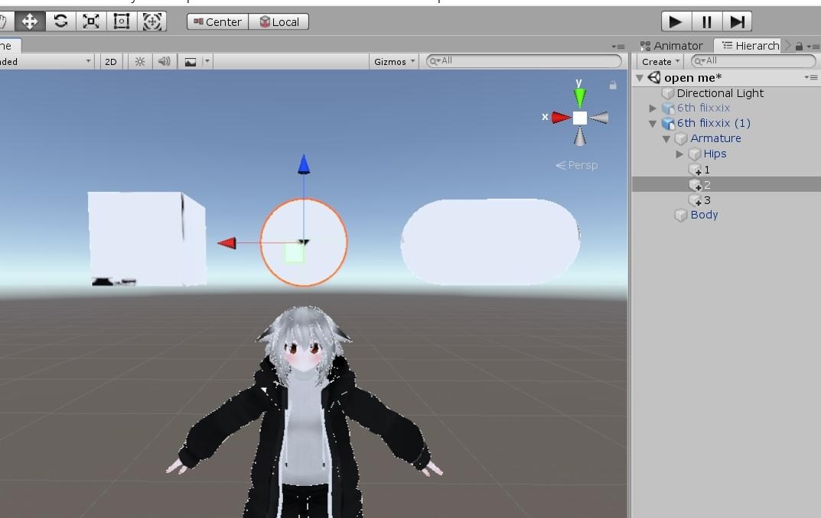The image size is (821, 518).
Task: Select the Hand pan tool
Action: 5,21
